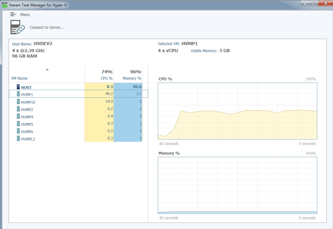Sort VMs by the Memory % column header

tap(132, 78)
